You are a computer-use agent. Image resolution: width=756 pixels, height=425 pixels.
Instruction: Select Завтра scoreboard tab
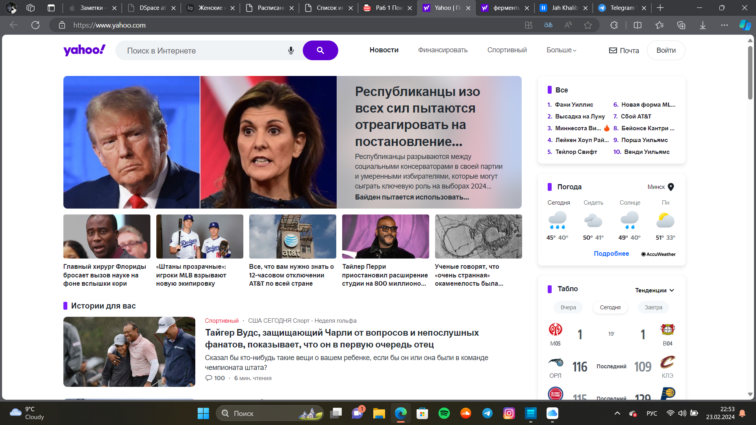click(653, 307)
